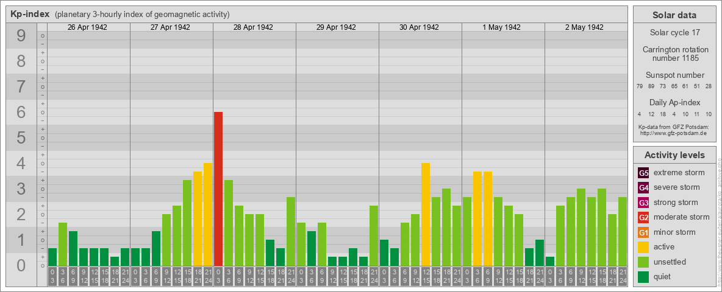
Task: Click the G5 extreme storm badge
Action: (643, 173)
